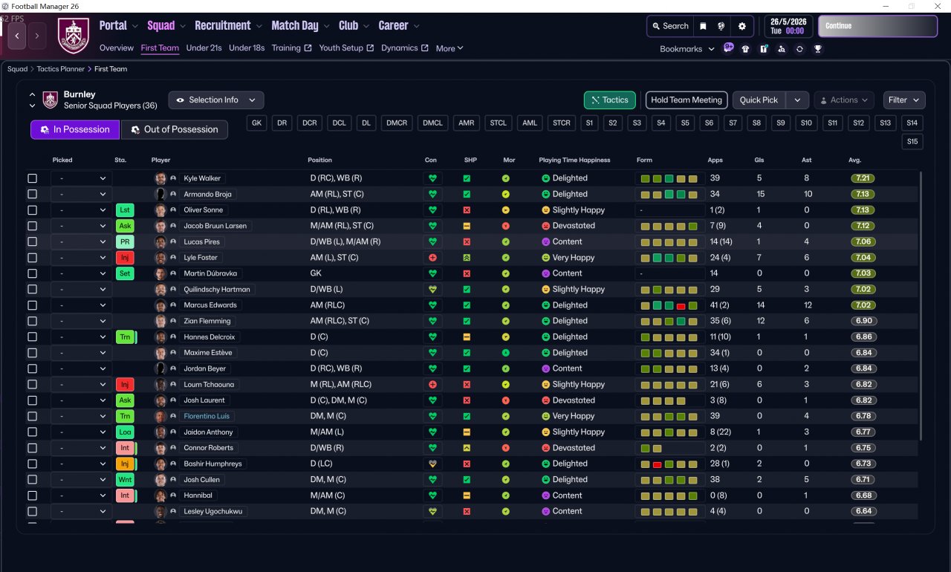Click Lucas Pires's PR status badge
The height and width of the screenshot is (572, 951).
pyautogui.click(x=125, y=242)
